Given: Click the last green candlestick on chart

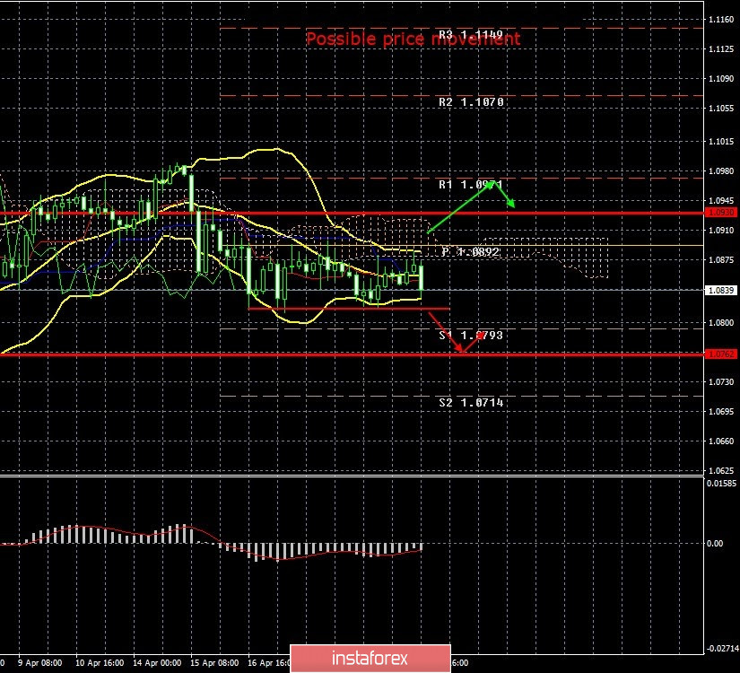Looking at the screenshot, I should point(421,278).
